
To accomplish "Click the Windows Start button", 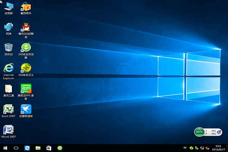I will [x=5, y=148].
